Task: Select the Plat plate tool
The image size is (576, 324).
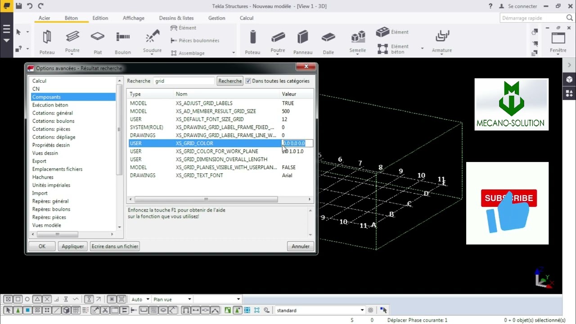Action: pos(98,41)
